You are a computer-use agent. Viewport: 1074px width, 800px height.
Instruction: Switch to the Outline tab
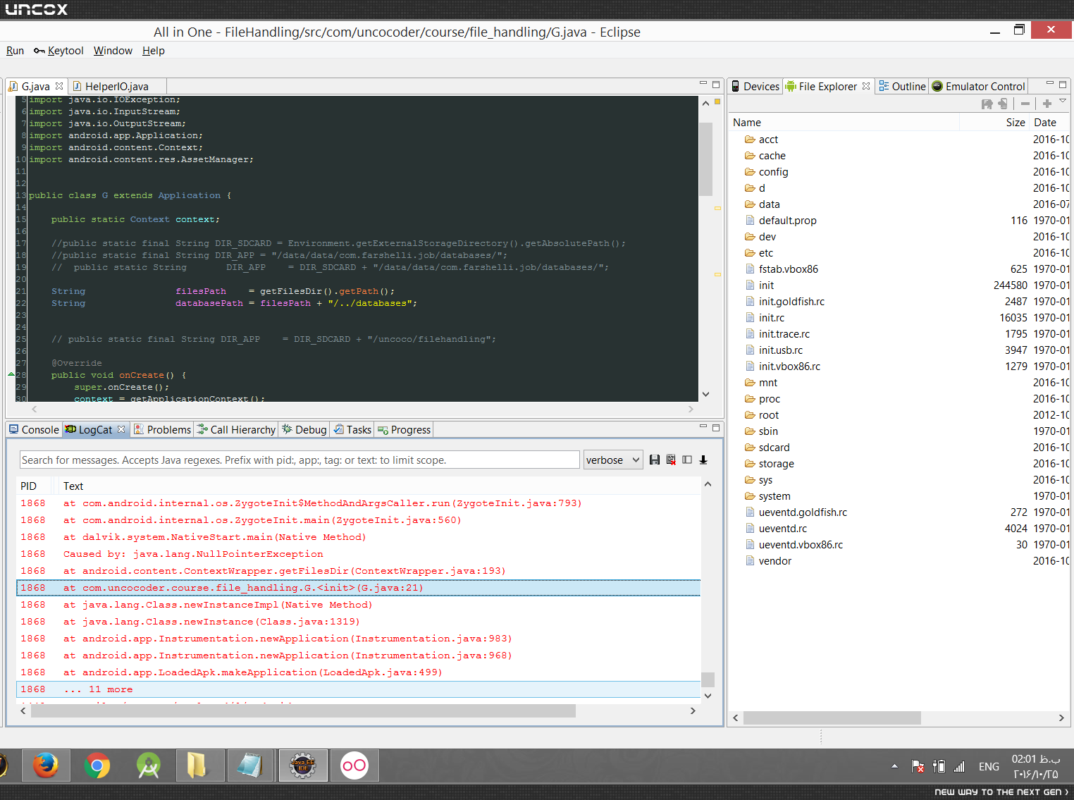click(x=902, y=86)
